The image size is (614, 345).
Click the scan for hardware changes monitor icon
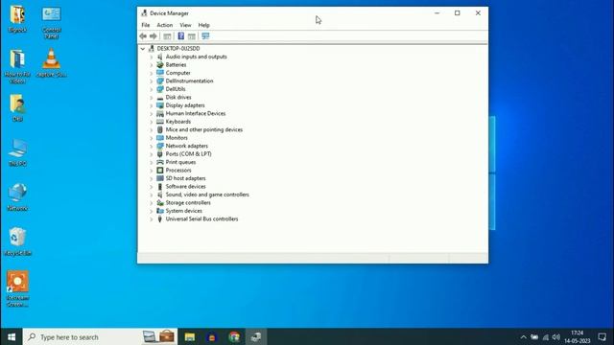[205, 36]
